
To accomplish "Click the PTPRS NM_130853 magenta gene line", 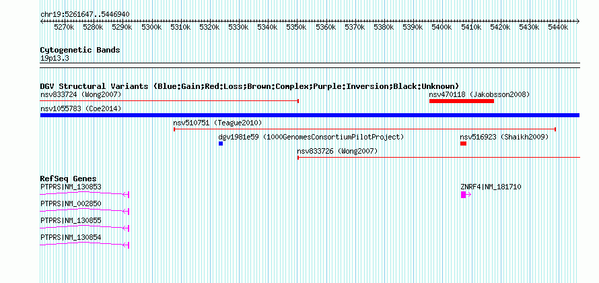I will (85, 194).
